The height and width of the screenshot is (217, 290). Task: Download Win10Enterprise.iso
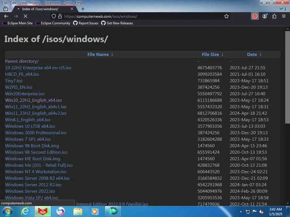point(25,94)
